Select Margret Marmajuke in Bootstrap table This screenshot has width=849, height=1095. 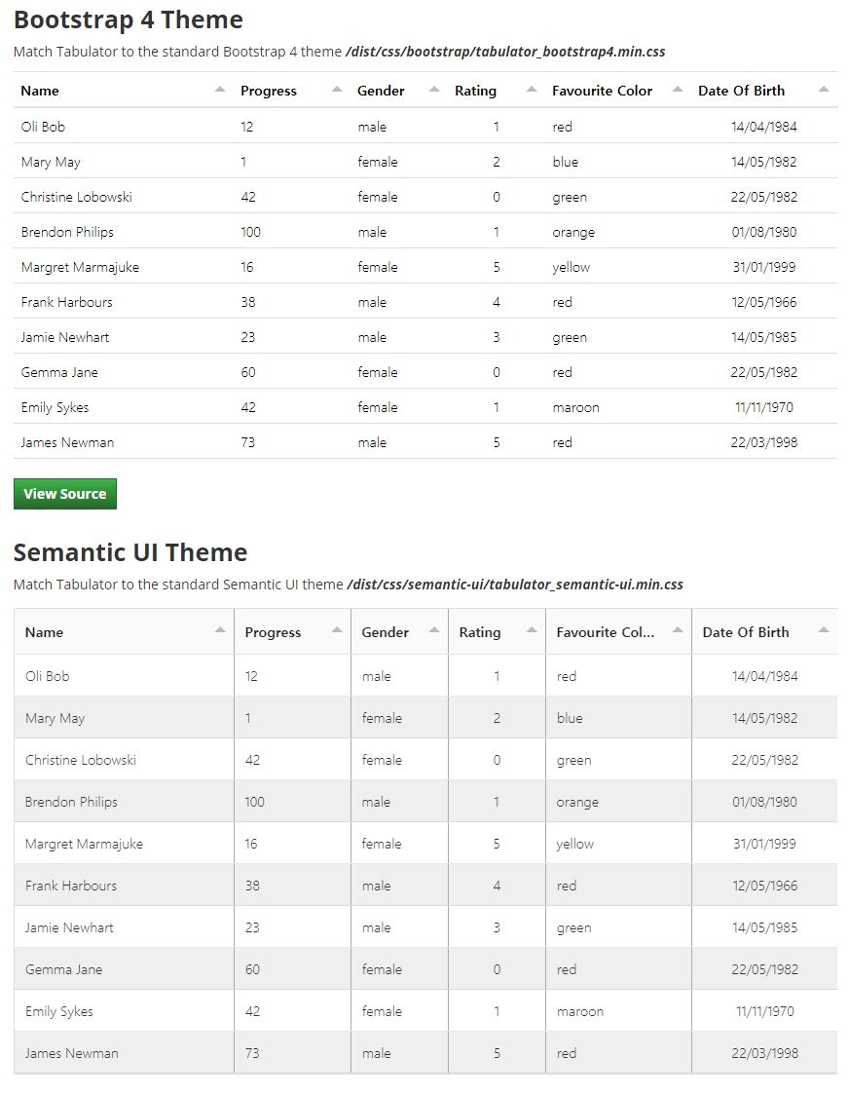(x=80, y=267)
